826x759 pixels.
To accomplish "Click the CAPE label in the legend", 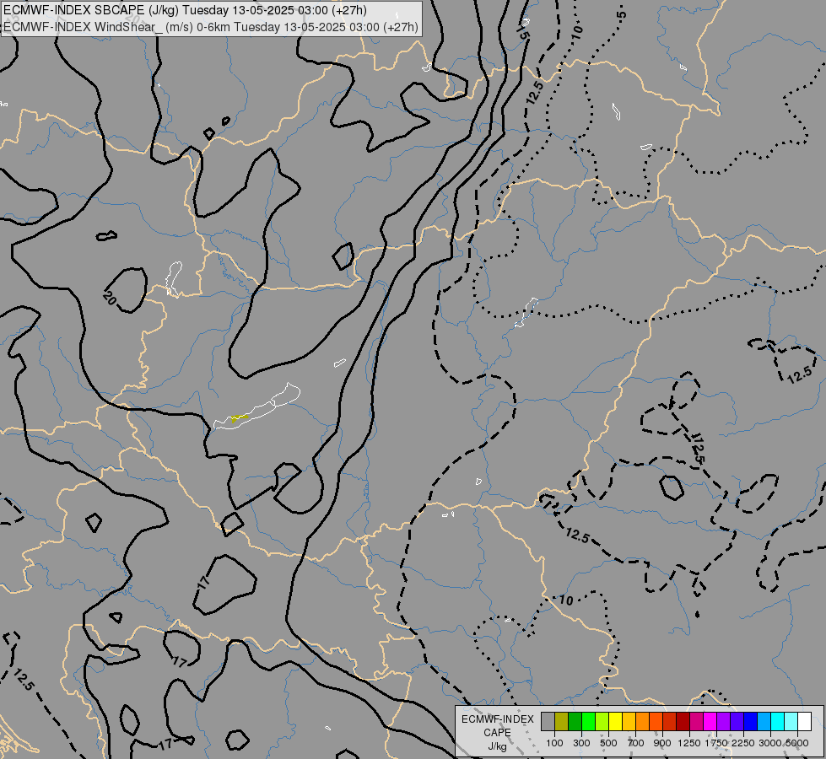I will [497, 733].
